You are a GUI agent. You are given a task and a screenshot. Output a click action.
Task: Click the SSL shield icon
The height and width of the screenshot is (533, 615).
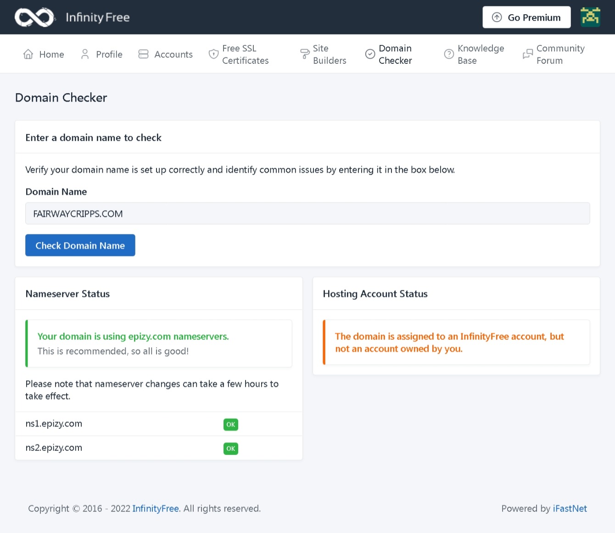pos(213,54)
